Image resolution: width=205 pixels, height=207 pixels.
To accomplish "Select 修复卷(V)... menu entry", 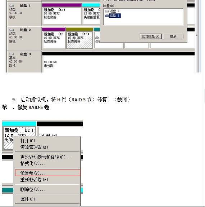I will coord(47,173).
